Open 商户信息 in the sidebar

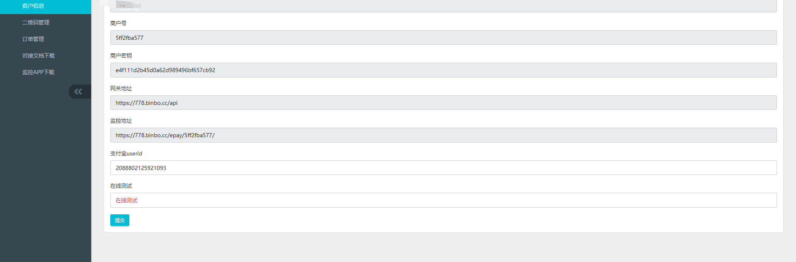click(33, 6)
